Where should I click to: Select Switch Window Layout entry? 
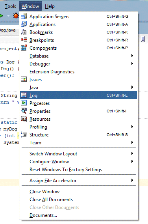(x=78, y=154)
